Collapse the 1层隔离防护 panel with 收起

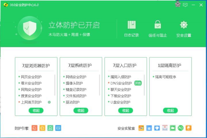[170, 110]
